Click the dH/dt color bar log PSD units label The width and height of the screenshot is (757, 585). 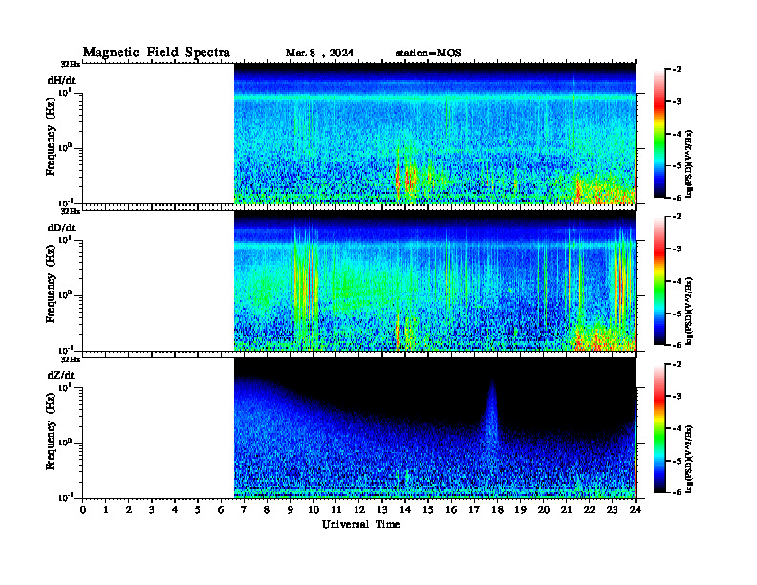click(x=689, y=163)
